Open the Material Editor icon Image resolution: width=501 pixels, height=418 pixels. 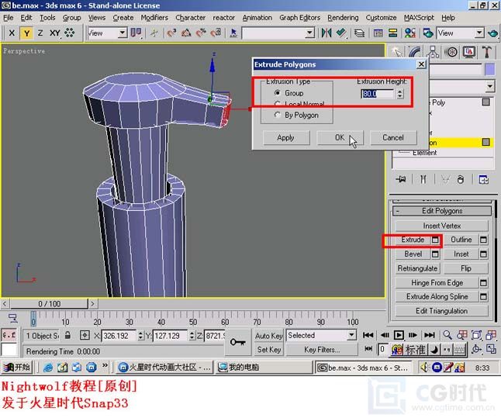click(410, 33)
